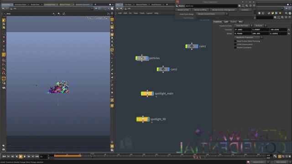Add new pane tab with plus in viewer

click(x=95, y=5)
